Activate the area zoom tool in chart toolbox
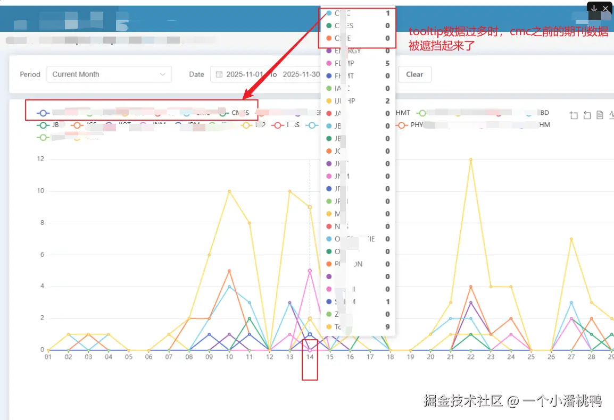Viewport: 614px width, 420px height. [x=574, y=115]
